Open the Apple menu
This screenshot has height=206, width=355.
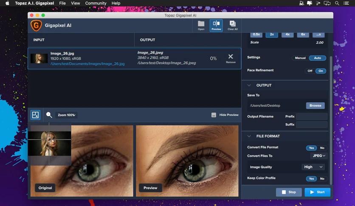coord(7,3)
